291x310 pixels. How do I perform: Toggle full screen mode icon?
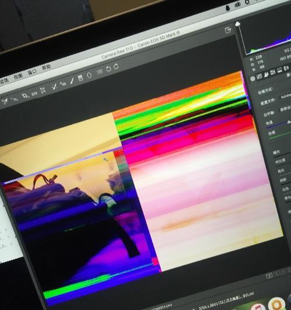point(228,30)
